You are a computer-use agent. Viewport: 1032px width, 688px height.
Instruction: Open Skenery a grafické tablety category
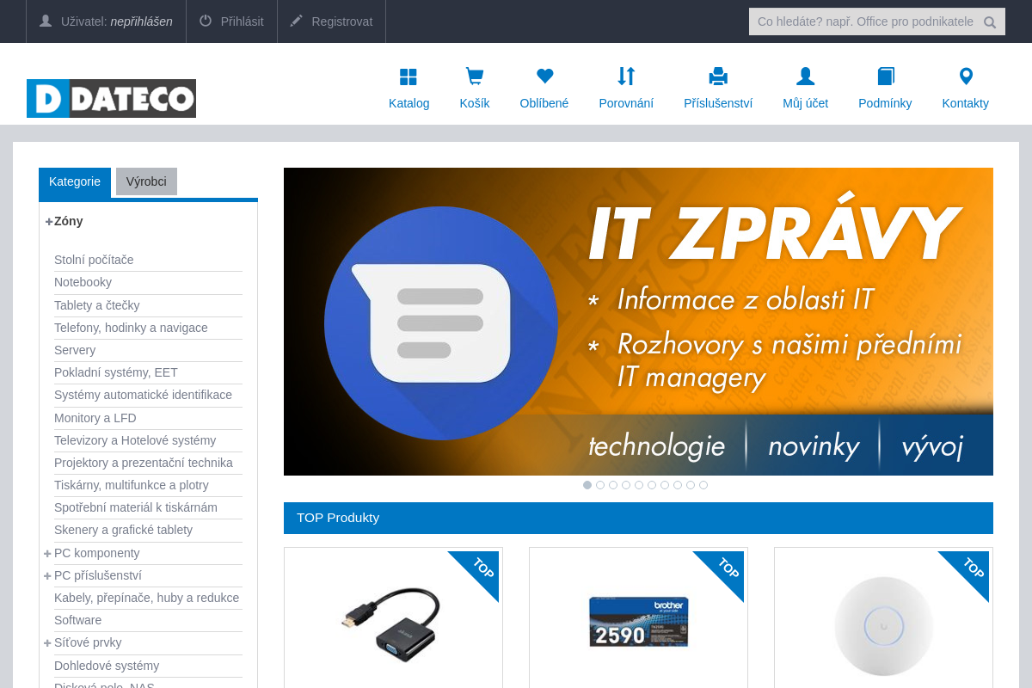click(123, 530)
